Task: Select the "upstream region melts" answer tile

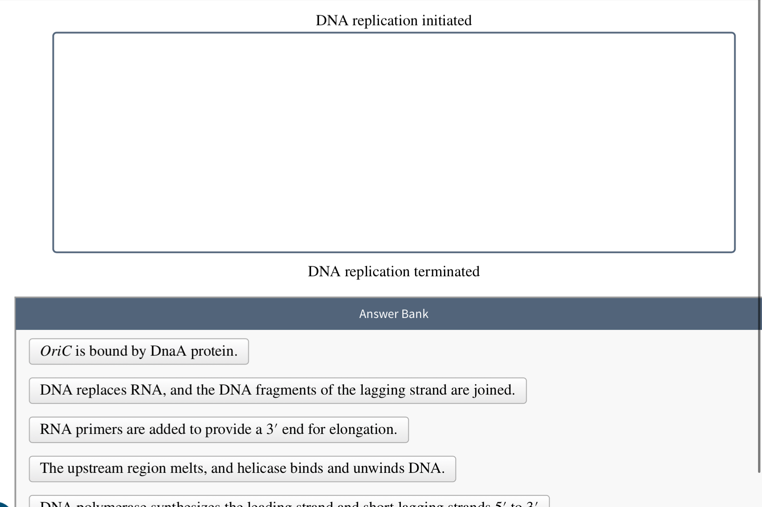Action: (x=242, y=468)
